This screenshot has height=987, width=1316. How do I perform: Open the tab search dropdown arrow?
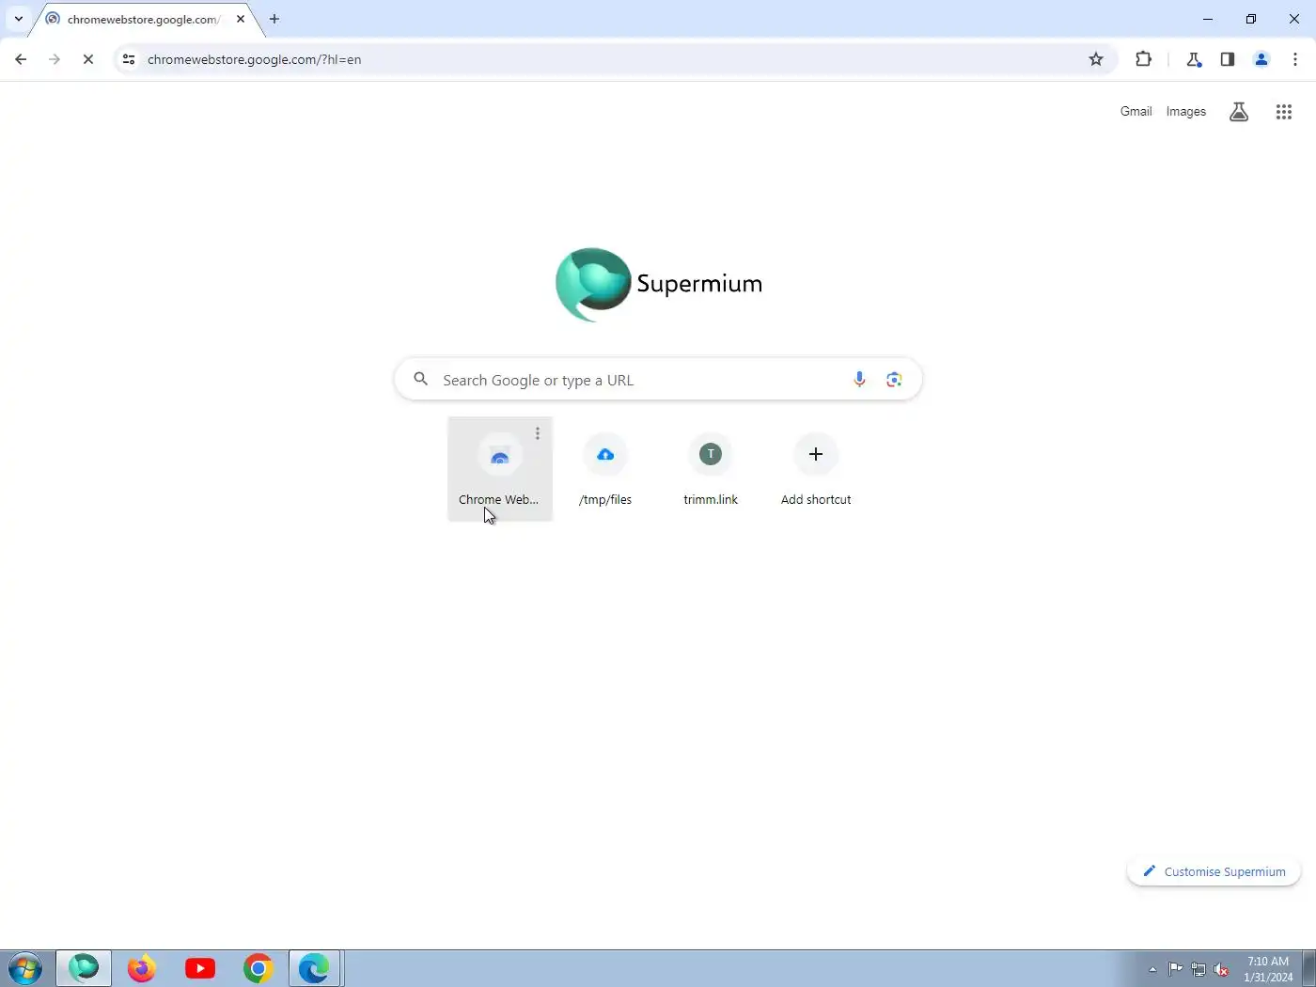(x=18, y=19)
